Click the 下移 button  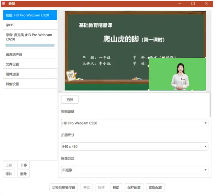pyautogui.click(x=24, y=165)
